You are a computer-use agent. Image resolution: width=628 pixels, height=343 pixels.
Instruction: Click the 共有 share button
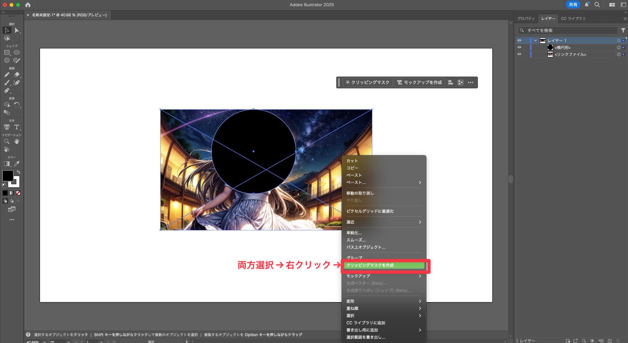click(573, 5)
